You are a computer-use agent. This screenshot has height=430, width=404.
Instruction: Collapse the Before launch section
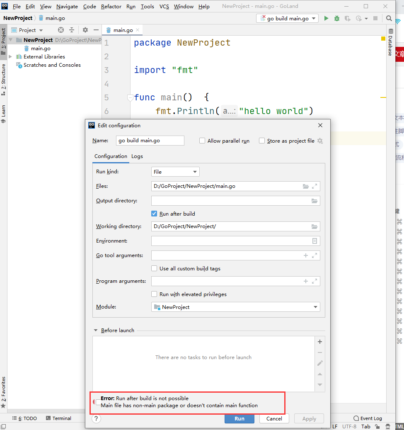pos(96,330)
